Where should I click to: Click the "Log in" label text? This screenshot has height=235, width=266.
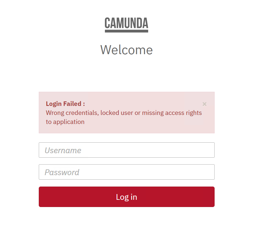tap(127, 197)
